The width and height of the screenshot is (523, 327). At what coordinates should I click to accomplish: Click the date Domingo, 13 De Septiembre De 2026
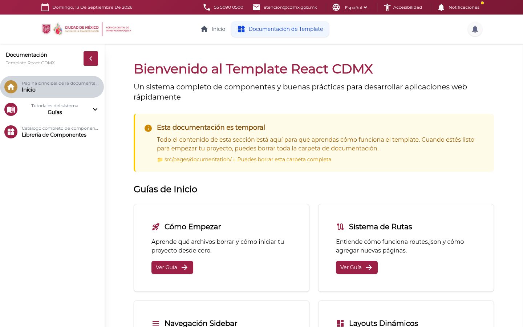coord(92,7)
